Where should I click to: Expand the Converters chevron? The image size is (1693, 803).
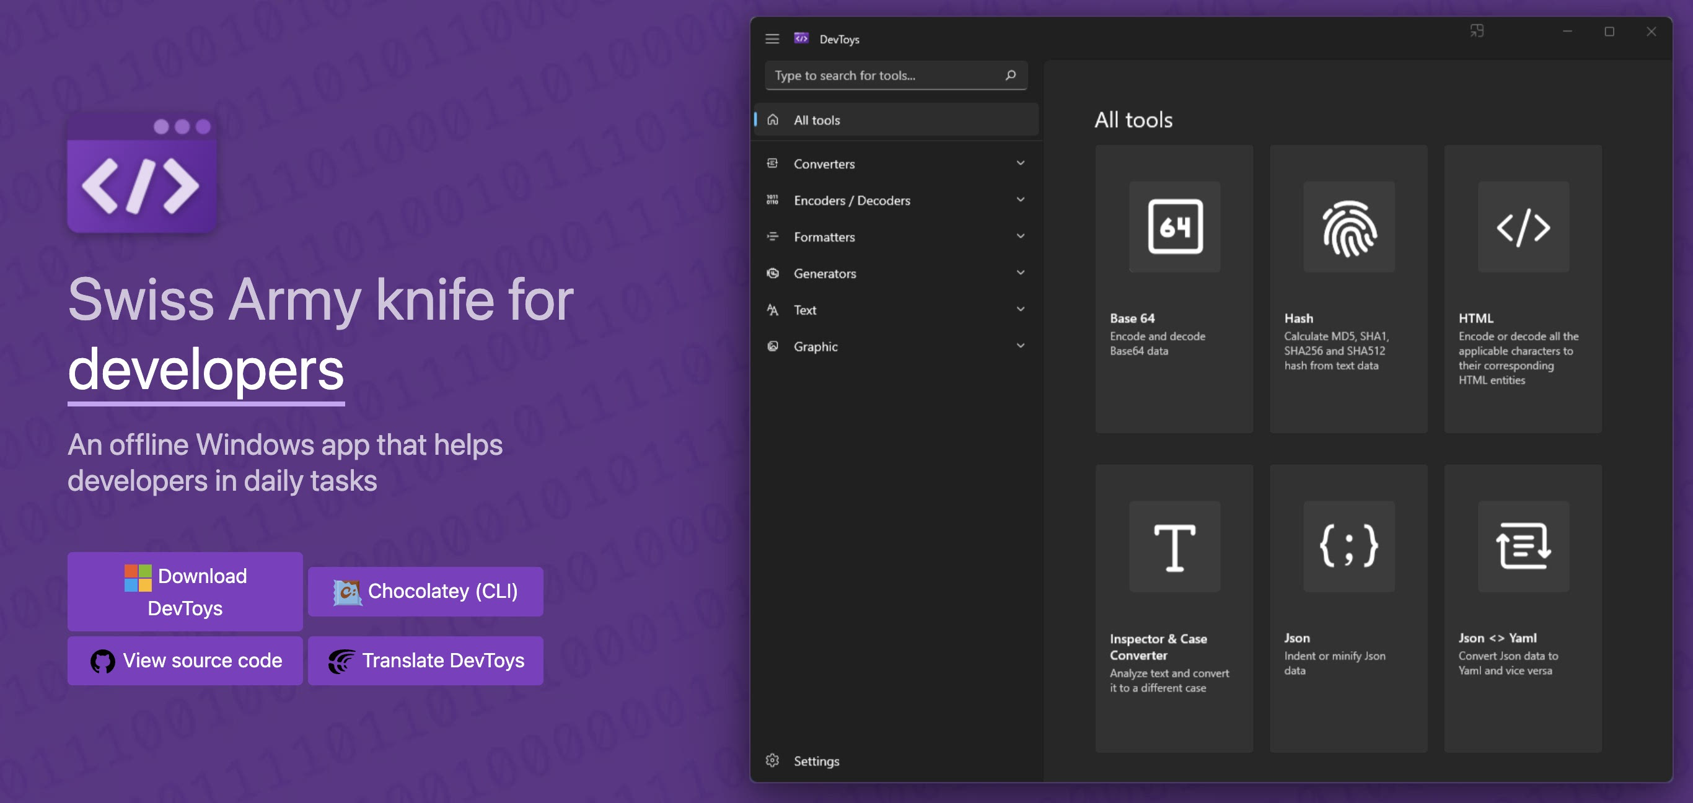1021,163
